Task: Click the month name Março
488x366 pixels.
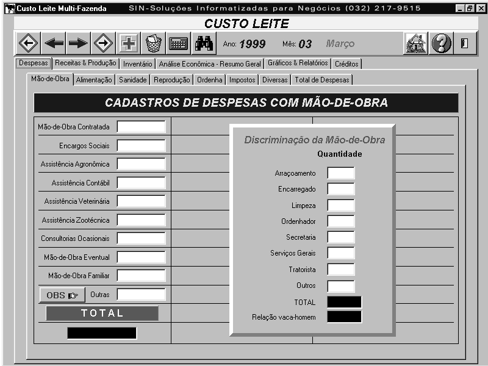Action: [340, 43]
